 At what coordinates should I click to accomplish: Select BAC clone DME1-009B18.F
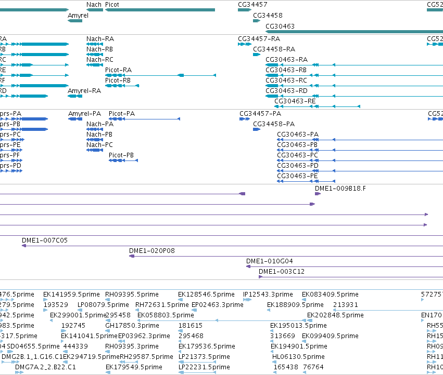tap(340, 189)
